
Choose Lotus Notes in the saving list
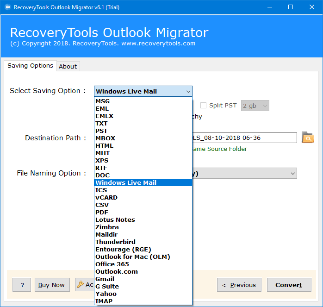[x=115, y=219]
